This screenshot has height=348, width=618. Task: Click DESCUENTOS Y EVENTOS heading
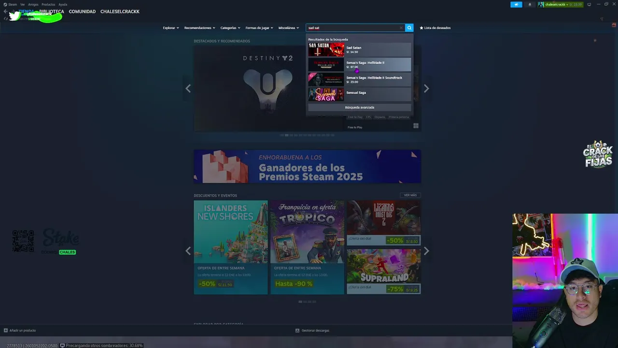point(215,195)
